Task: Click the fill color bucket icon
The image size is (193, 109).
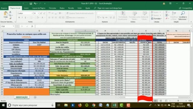Action: 38,18
